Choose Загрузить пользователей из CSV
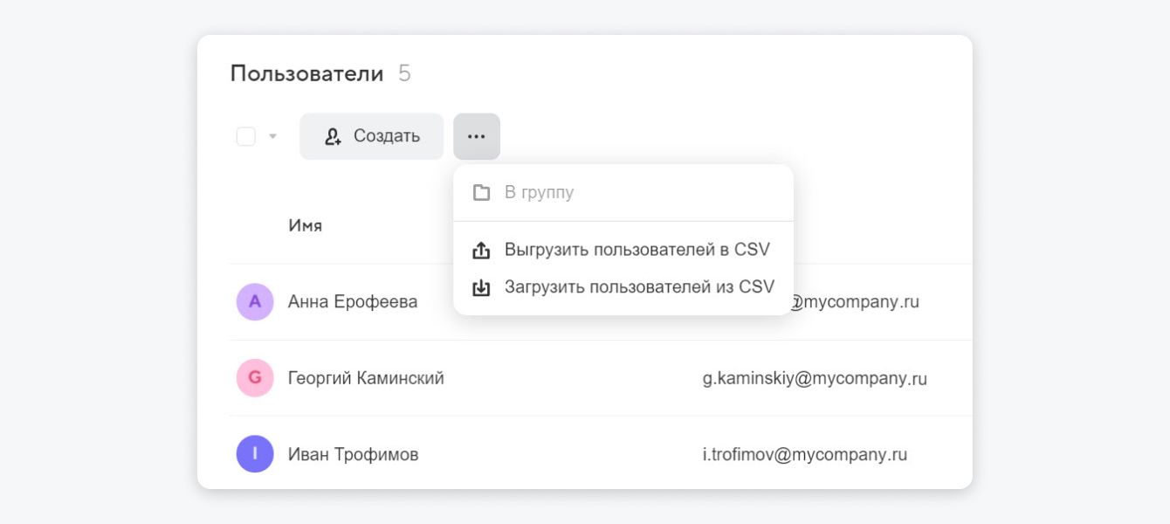 pyautogui.click(x=639, y=287)
